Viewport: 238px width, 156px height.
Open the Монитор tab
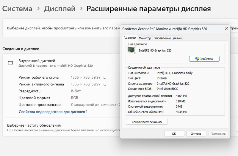145,38
